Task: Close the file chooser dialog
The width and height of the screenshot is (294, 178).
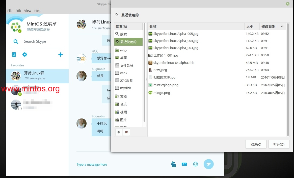Action: pos(288,4)
